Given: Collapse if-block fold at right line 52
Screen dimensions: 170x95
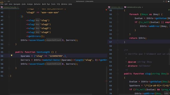Looking at the screenshot, I should click(x=118, y=22).
